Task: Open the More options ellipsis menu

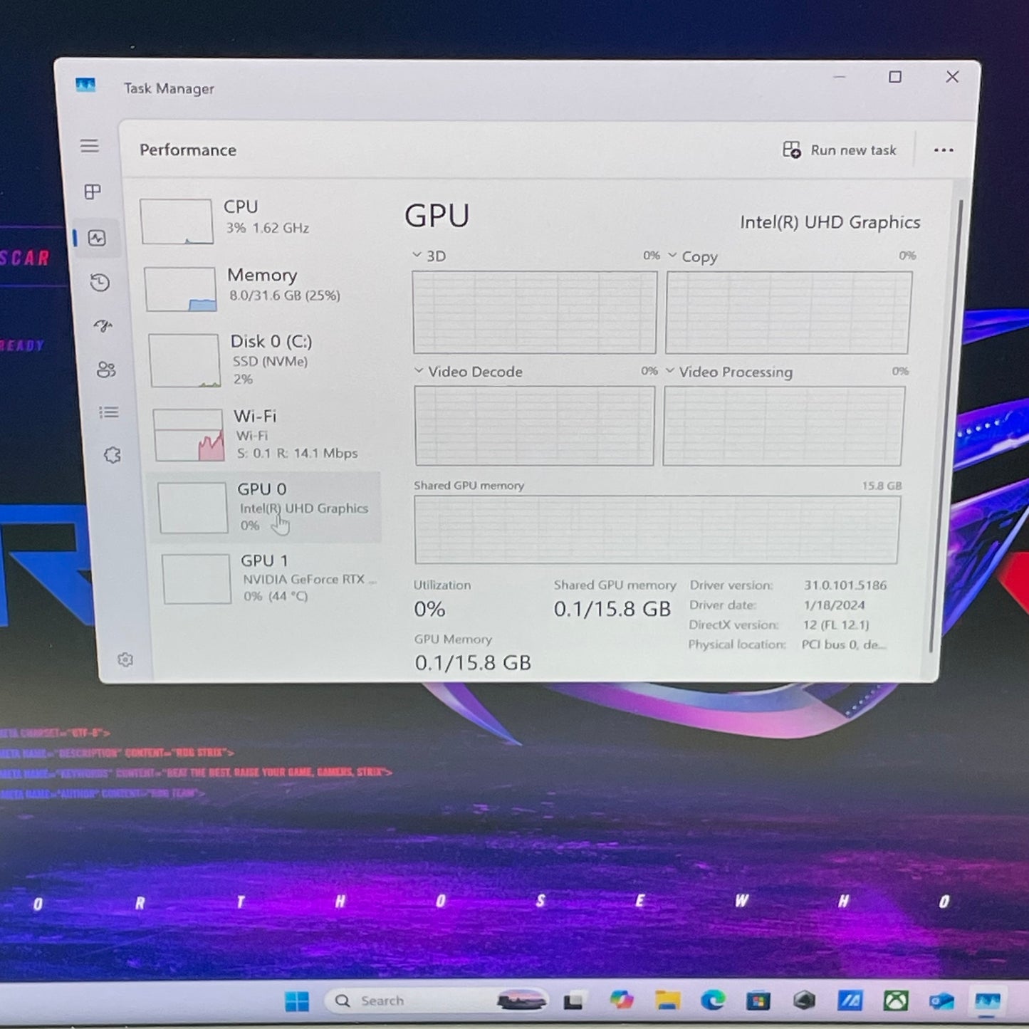Action: pyautogui.click(x=944, y=150)
